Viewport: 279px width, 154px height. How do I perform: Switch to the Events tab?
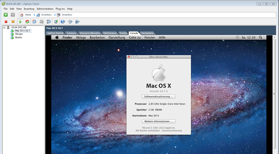[x=123, y=33]
